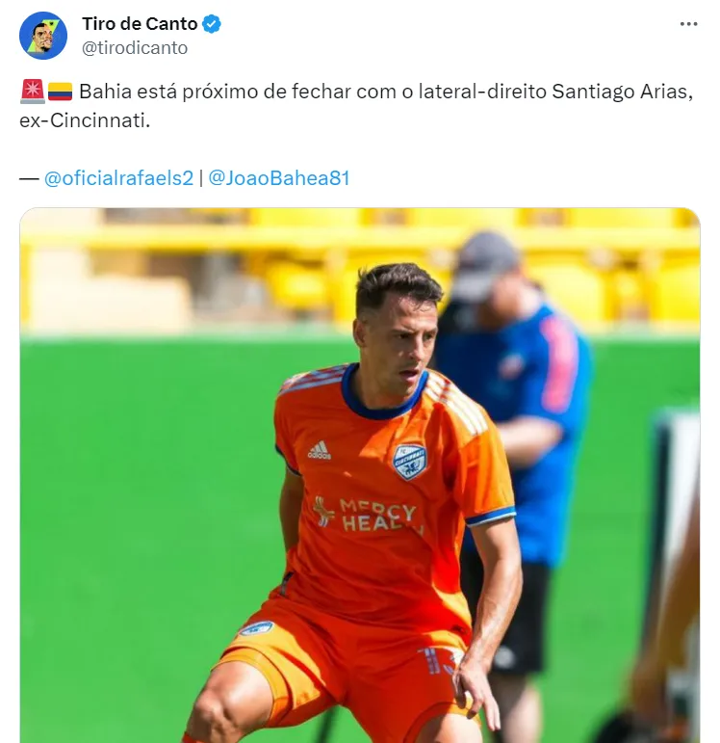
Task: Click the FC Cincinnati crest on the jersey
Action: click(x=409, y=462)
